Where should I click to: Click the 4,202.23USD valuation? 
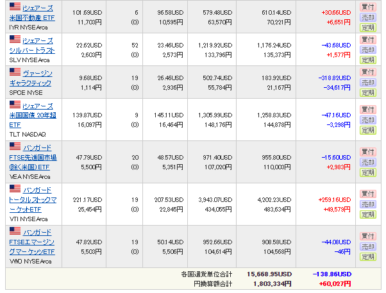tap(274, 200)
